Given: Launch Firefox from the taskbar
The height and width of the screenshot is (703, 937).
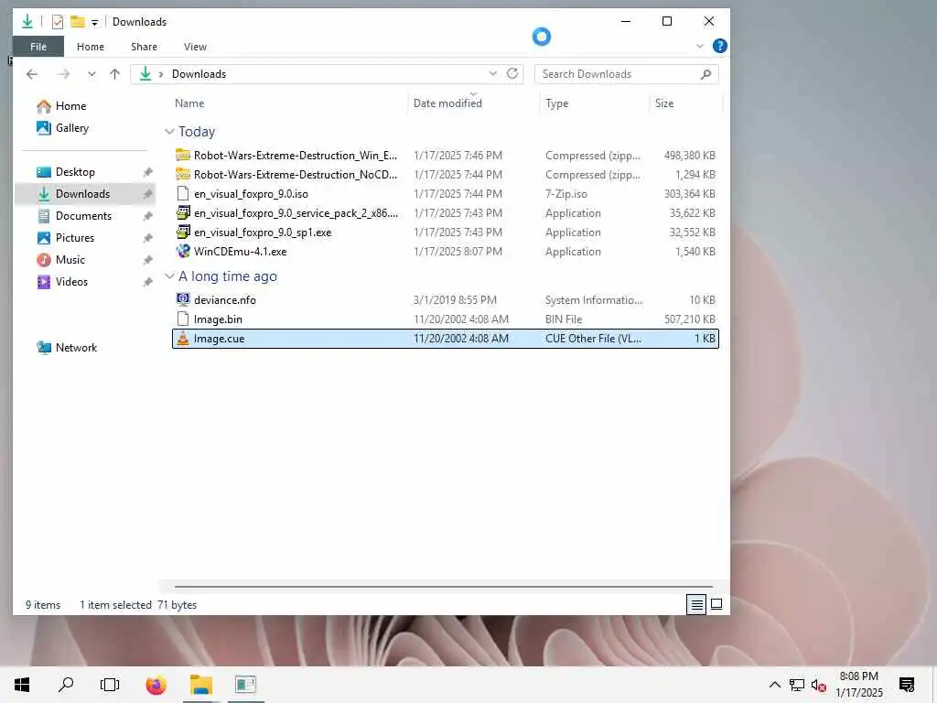Looking at the screenshot, I should pos(156,685).
